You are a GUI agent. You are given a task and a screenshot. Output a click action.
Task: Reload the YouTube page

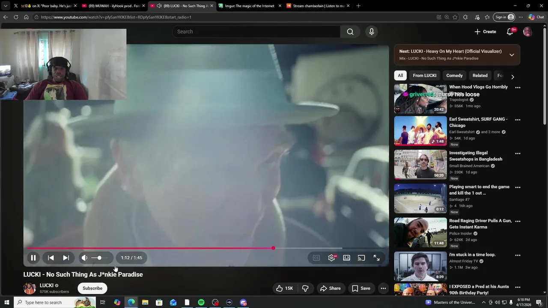pos(16,17)
